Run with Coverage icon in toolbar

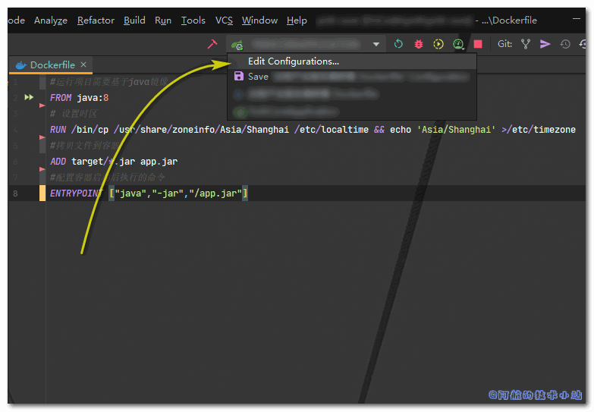pyautogui.click(x=438, y=45)
